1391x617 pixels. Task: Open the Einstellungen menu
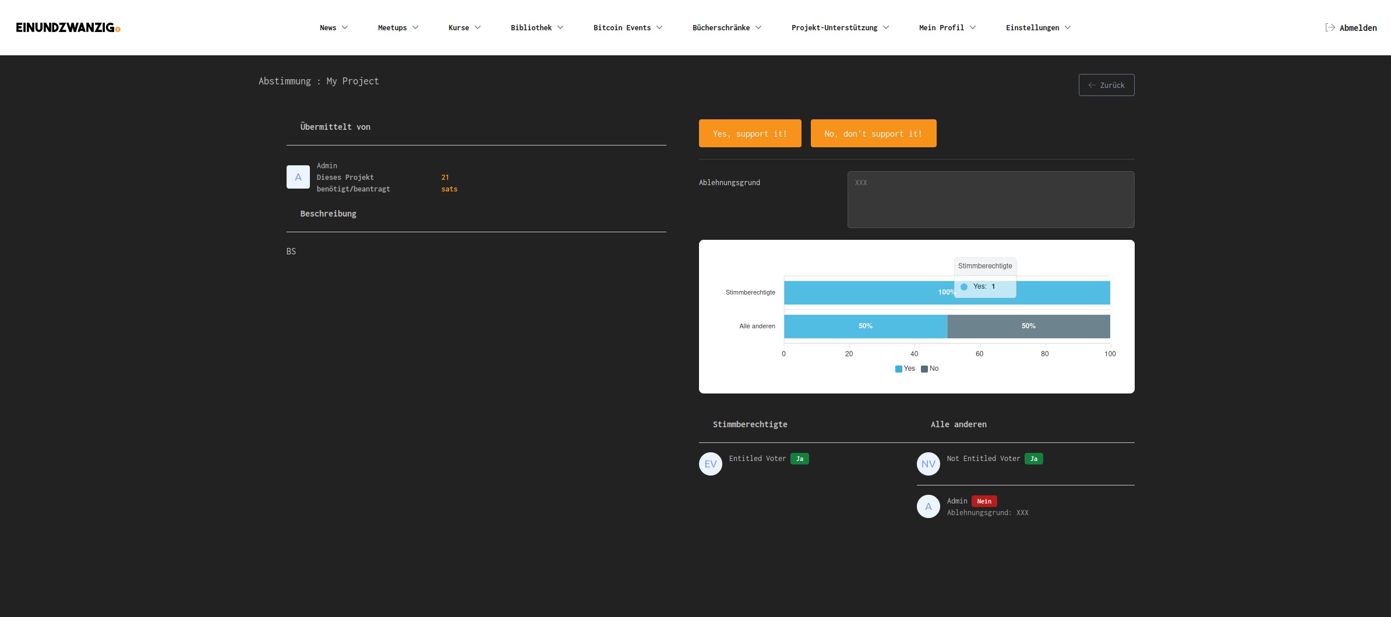point(1037,27)
